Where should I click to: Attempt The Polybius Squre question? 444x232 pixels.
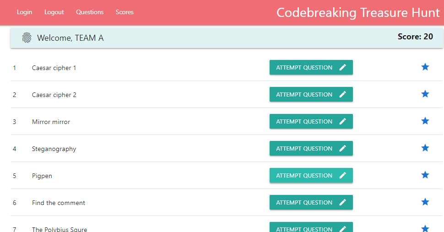click(311, 227)
